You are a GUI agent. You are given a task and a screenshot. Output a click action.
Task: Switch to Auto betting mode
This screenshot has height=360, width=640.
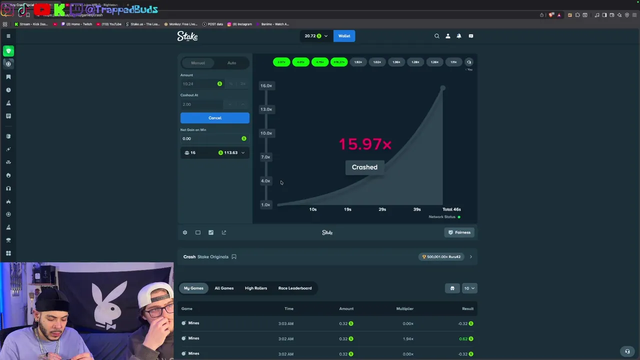click(231, 63)
